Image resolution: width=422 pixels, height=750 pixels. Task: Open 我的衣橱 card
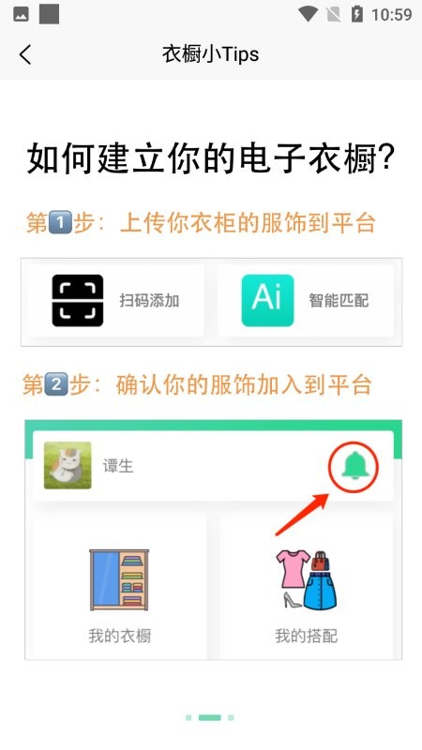pyautogui.click(x=120, y=585)
